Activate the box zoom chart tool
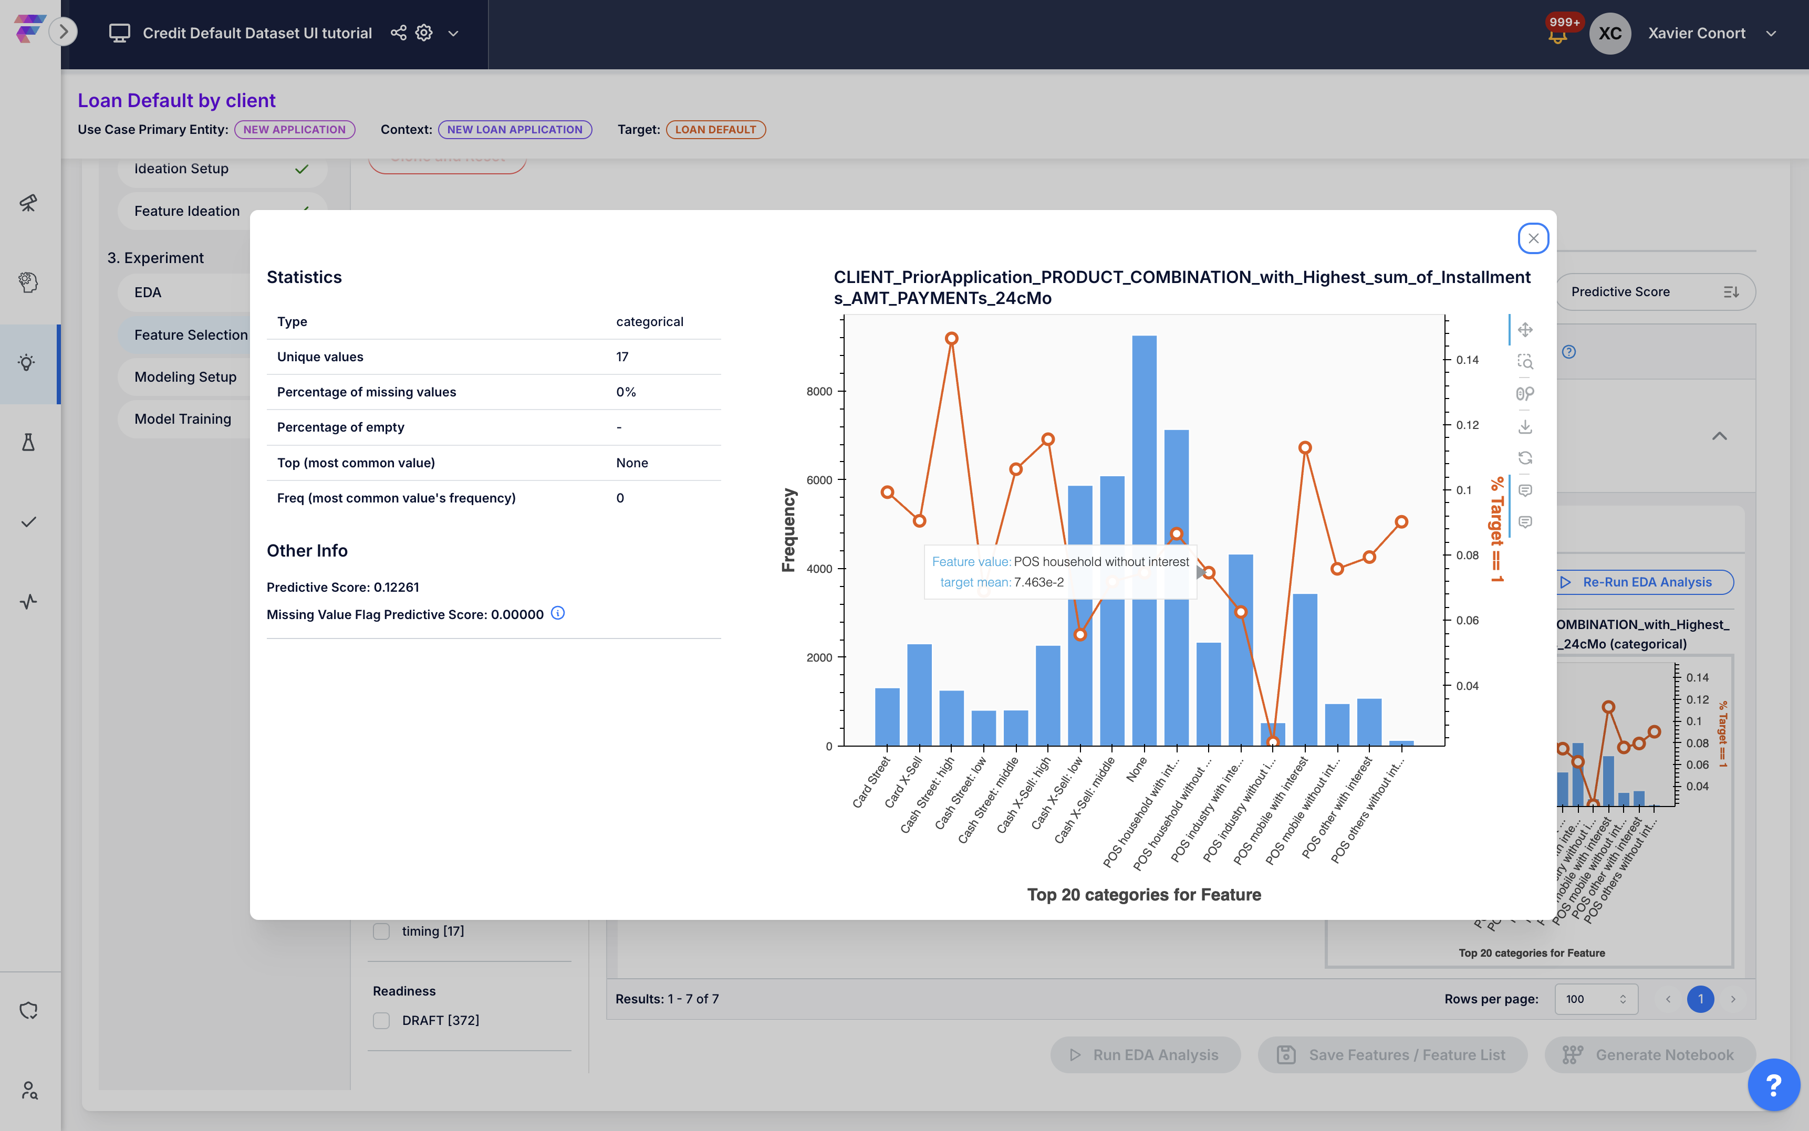Image resolution: width=1809 pixels, height=1131 pixels. [1525, 362]
